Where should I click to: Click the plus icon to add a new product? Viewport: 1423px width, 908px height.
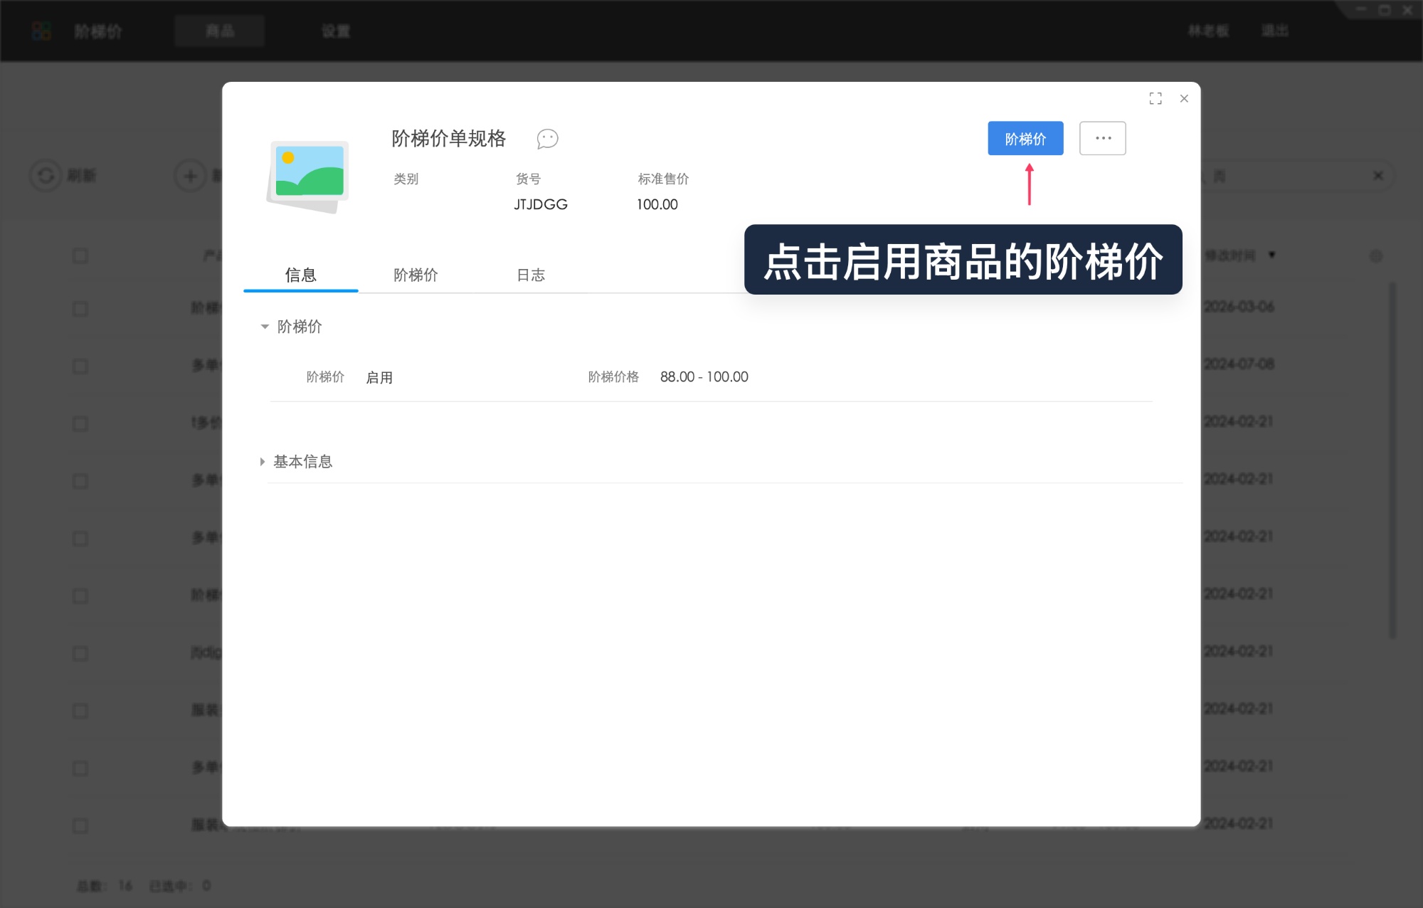click(189, 175)
